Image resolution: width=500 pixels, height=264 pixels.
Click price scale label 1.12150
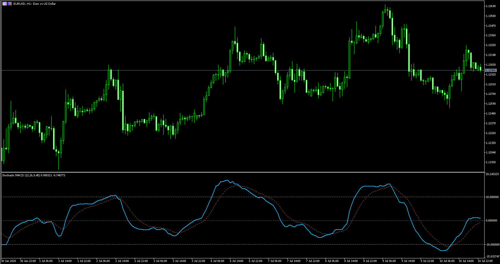(491, 143)
